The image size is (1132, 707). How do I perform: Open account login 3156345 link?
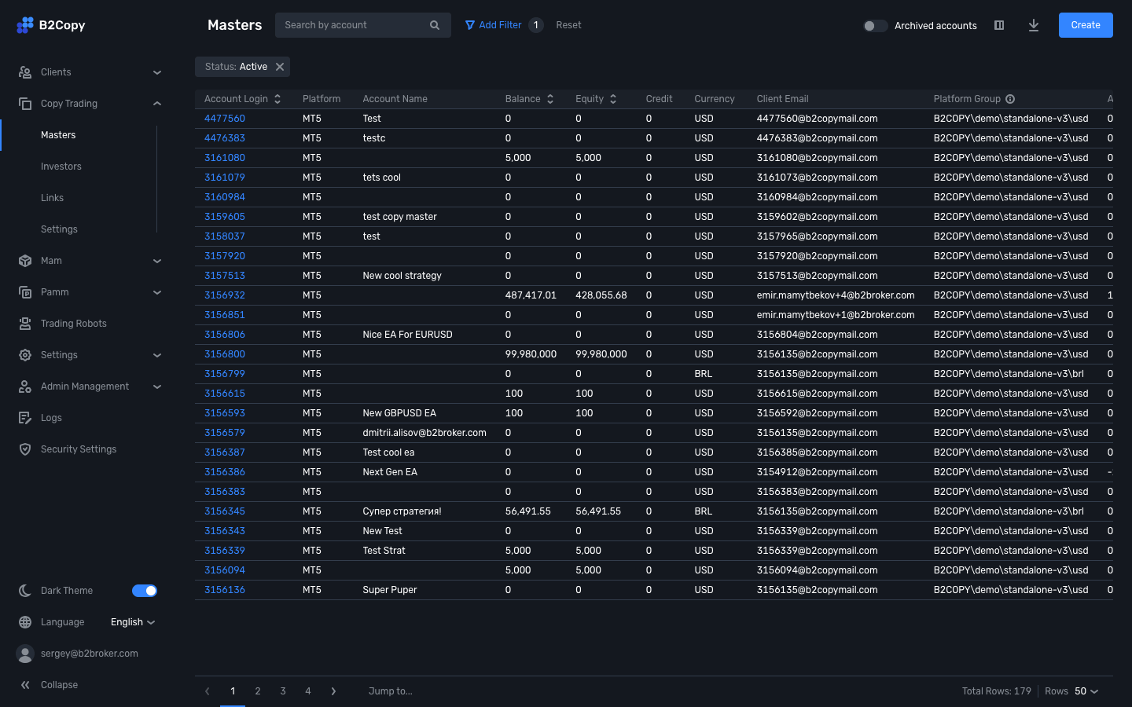coord(225,511)
